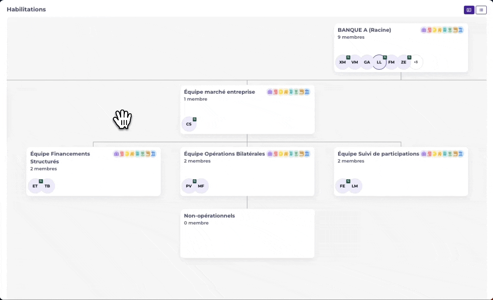
Task: Select the XM member avatar
Action: [x=342, y=62]
